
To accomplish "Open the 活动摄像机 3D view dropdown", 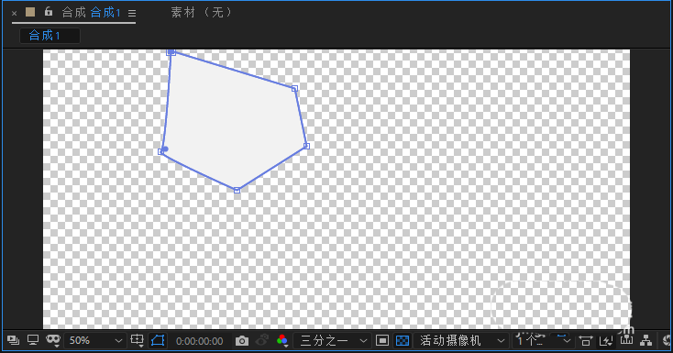I will click(x=461, y=341).
